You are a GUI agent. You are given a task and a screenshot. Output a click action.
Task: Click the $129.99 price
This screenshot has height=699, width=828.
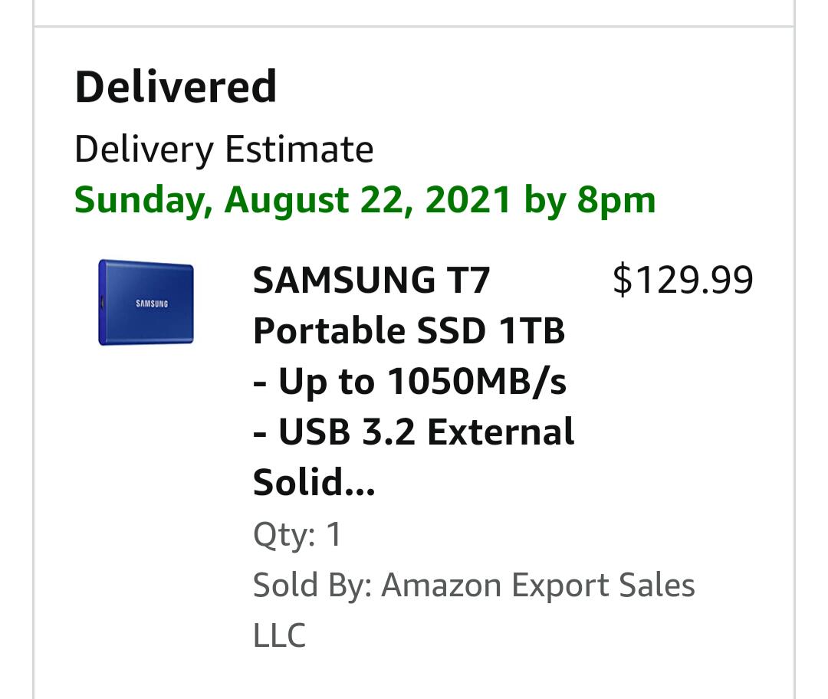click(x=682, y=280)
